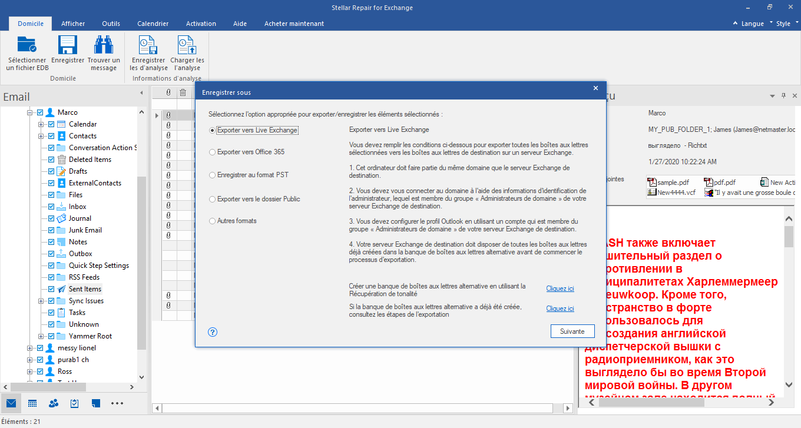The width and height of the screenshot is (801, 428).
Task: Open the calendar view icon in bottom bar
Action: click(x=32, y=403)
